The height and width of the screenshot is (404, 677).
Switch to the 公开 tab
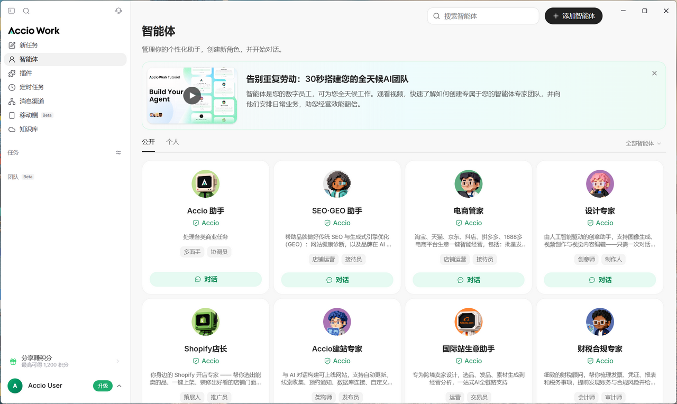[x=149, y=142]
